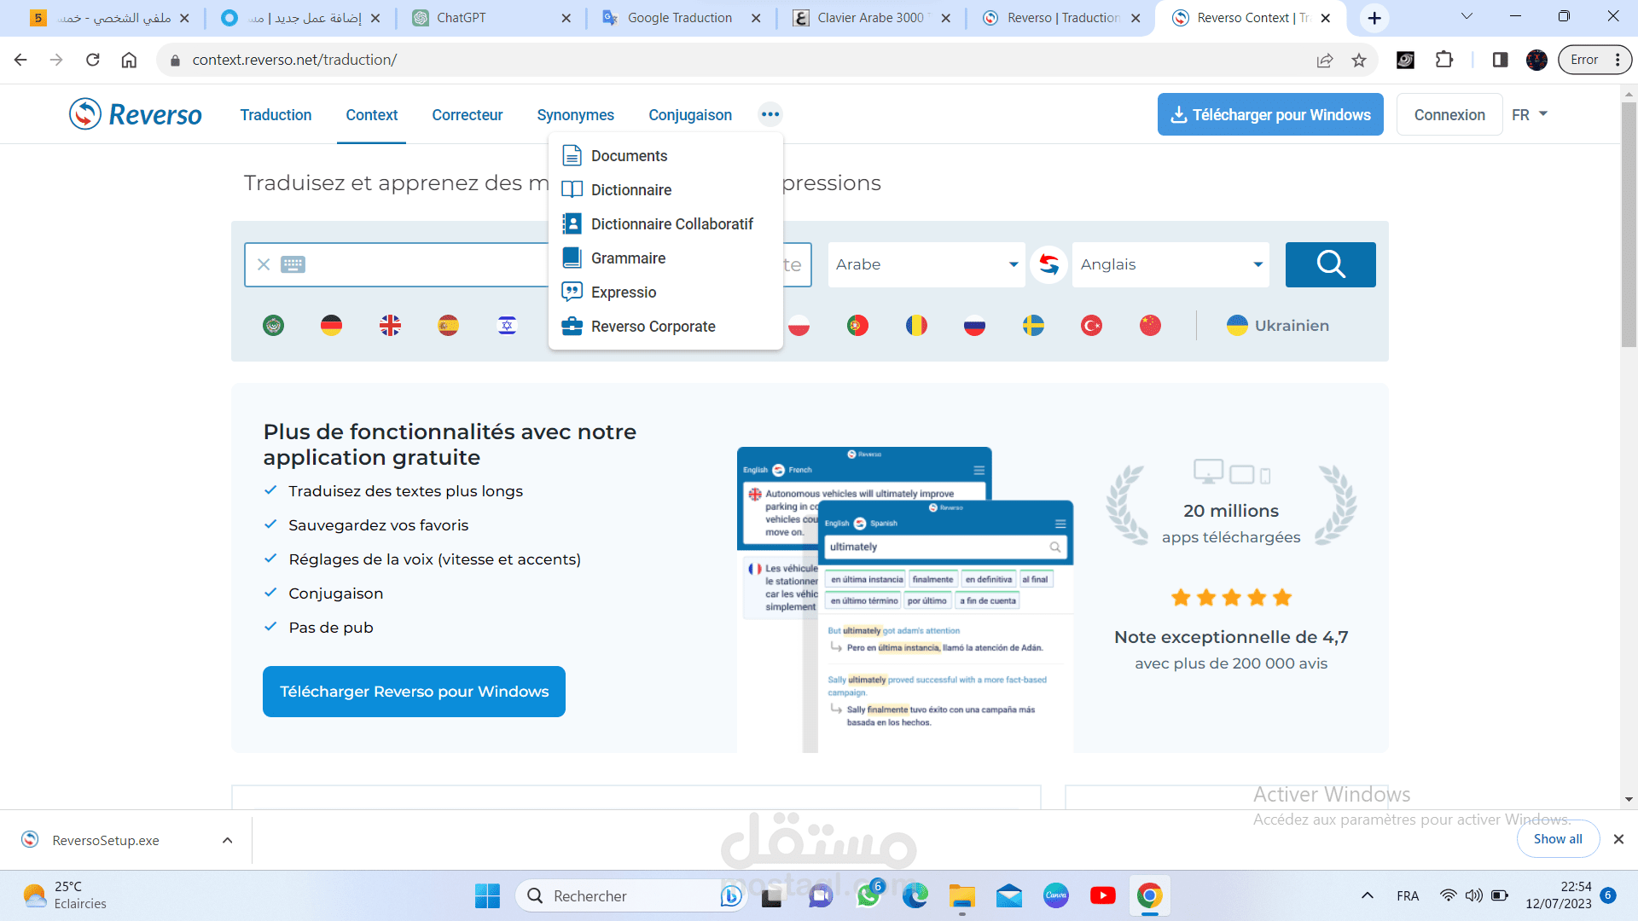Open YouTube from the Windows taskbar

pos(1102,895)
